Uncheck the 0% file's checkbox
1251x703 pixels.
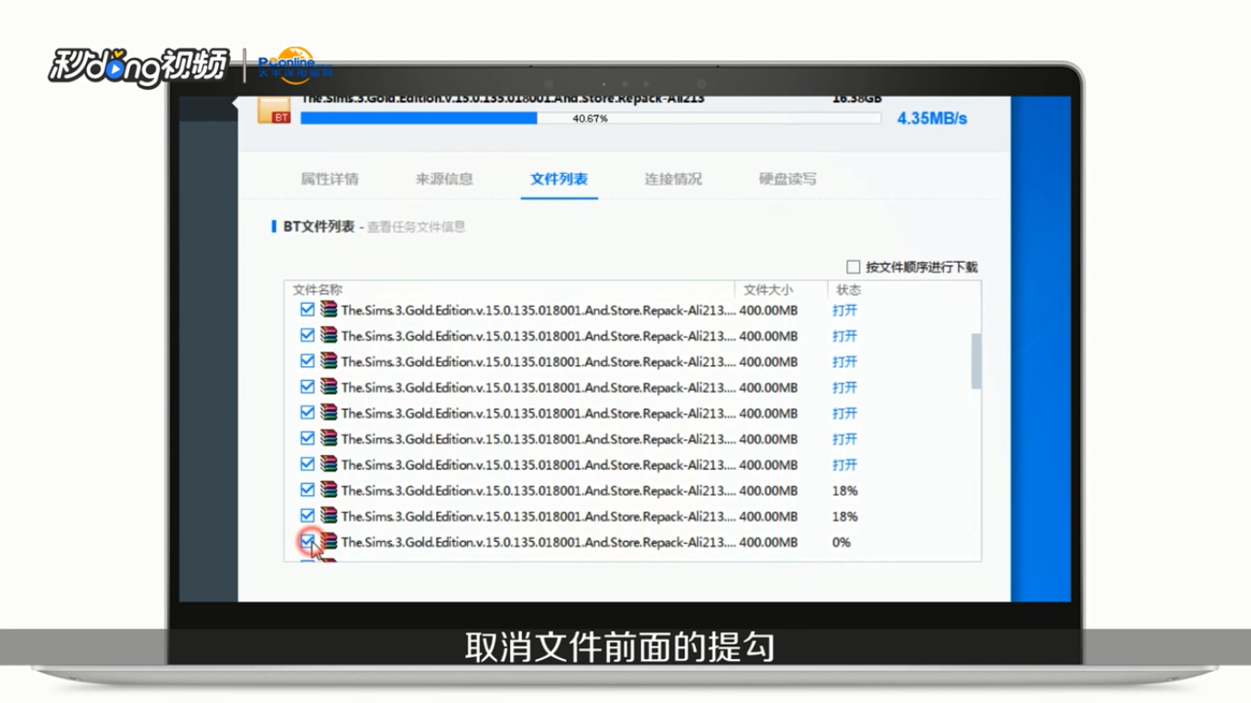pos(308,542)
